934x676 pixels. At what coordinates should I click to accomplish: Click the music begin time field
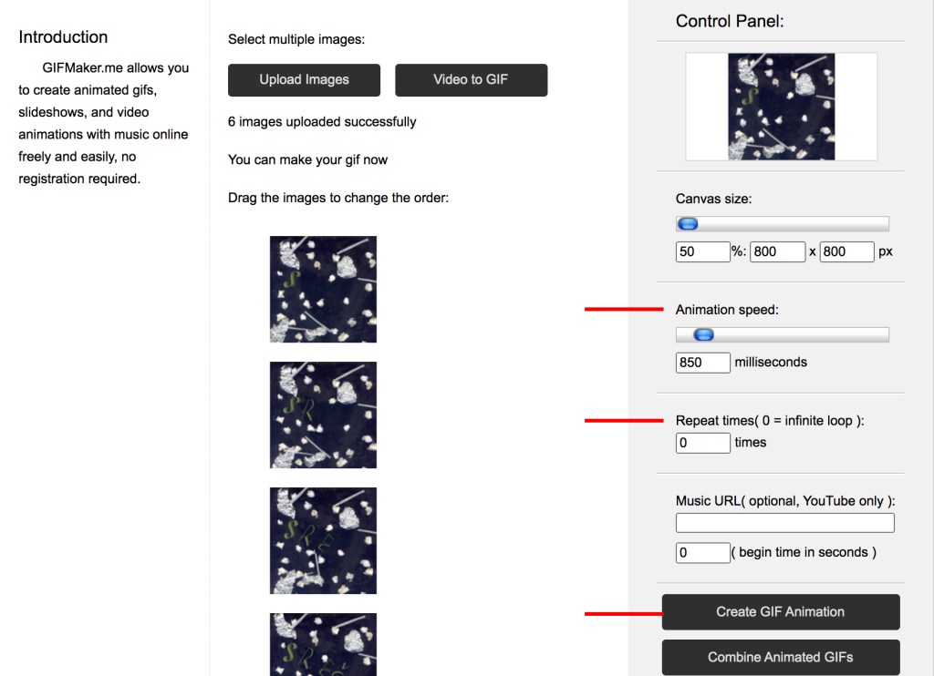pyautogui.click(x=702, y=552)
